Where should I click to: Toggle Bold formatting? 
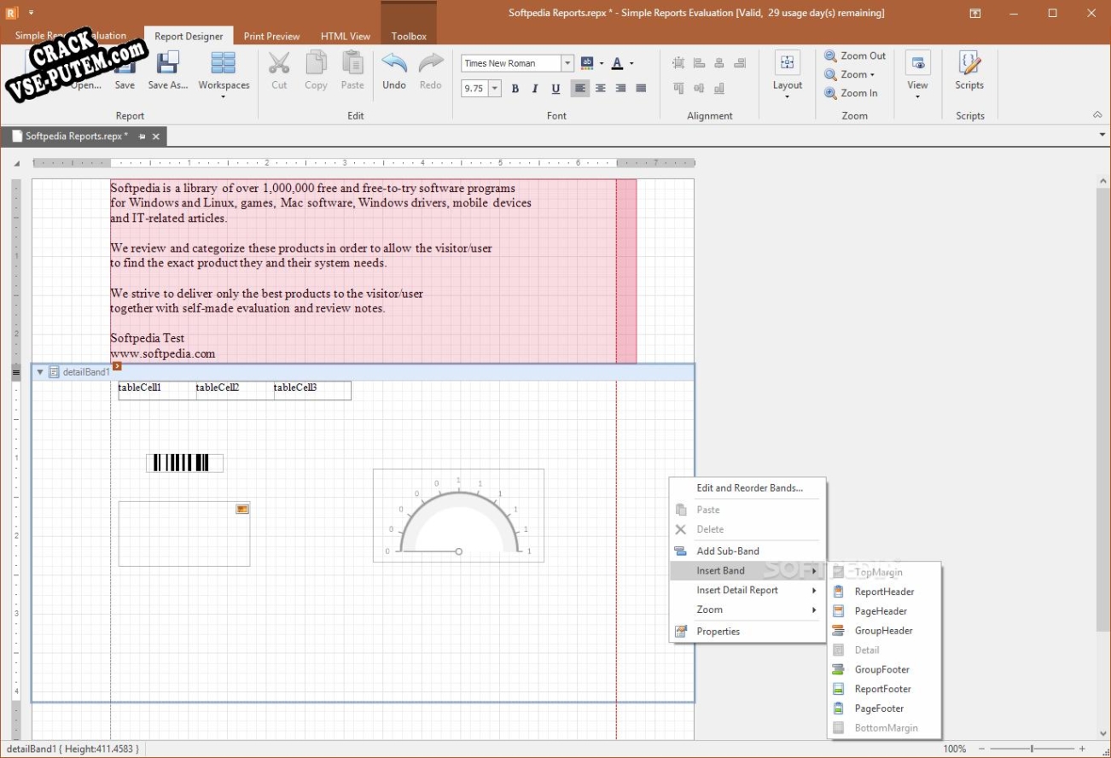coord(515,89)
